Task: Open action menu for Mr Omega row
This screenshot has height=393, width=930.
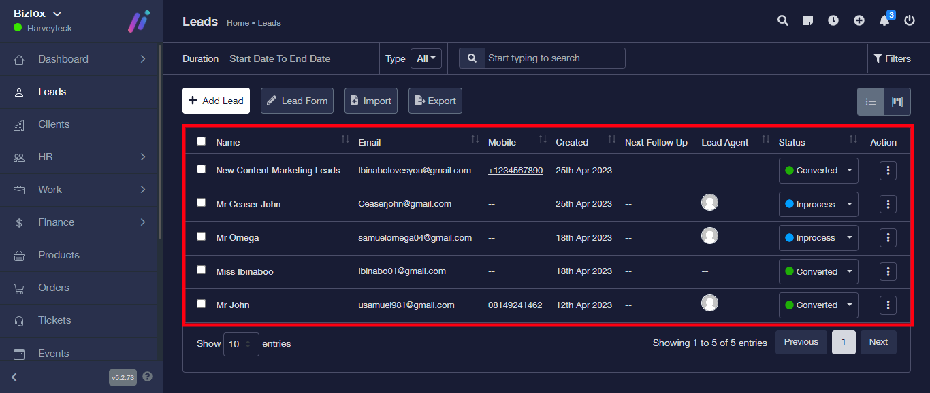Action: coord(888,238)
